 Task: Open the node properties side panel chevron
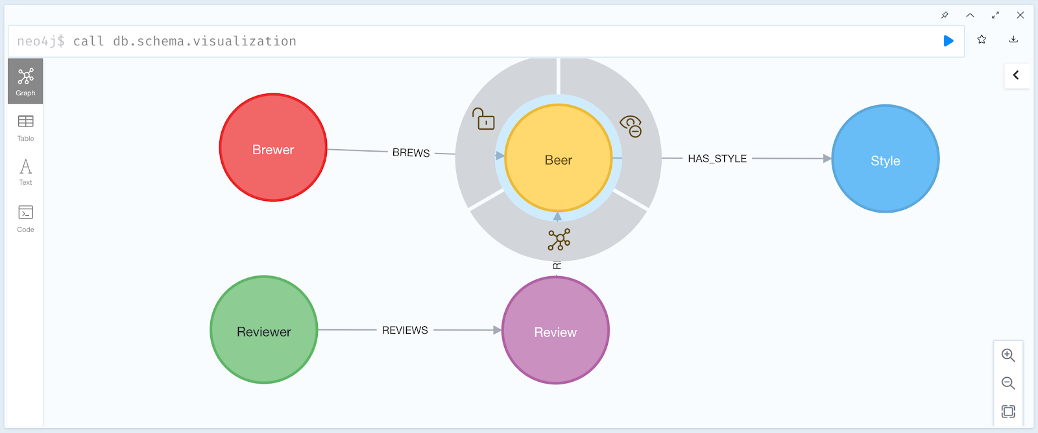pyautogui.click(x=1016, y=75)
